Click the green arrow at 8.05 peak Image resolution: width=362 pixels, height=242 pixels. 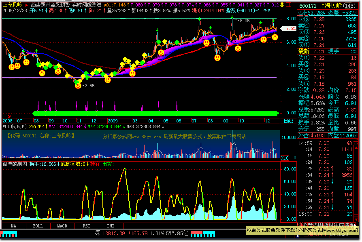tap(232, 17)
